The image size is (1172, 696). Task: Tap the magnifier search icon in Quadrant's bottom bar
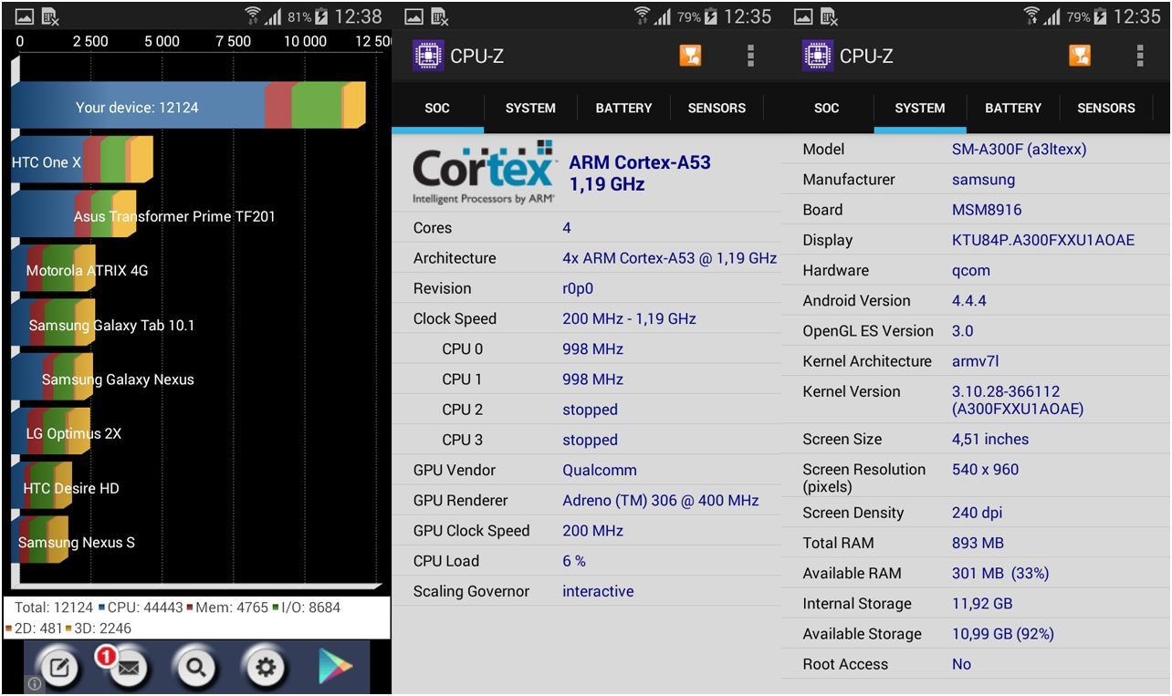pos(195,669)
